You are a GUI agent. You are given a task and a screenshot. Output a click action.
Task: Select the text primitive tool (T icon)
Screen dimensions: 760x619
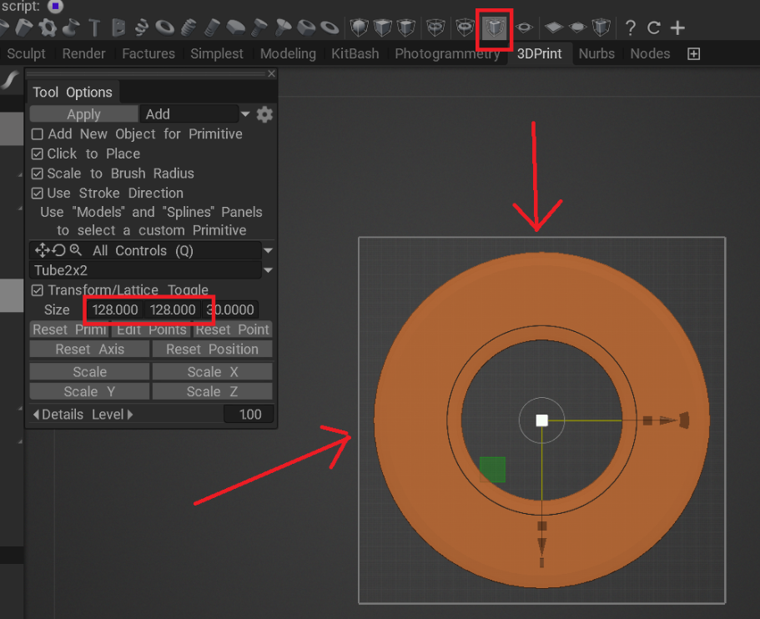tap(93, 28)
